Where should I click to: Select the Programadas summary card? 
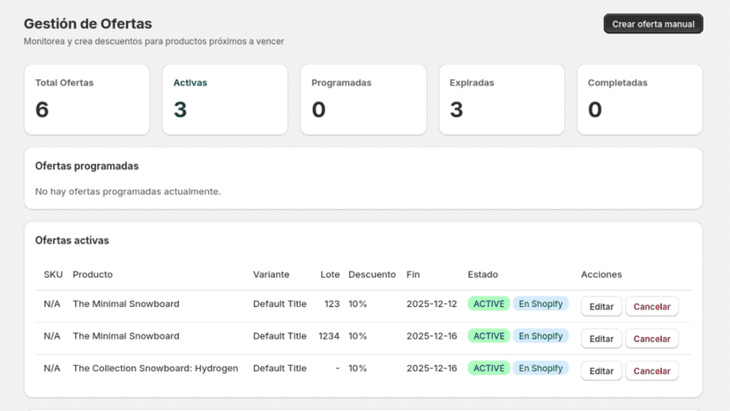coord(363,100)
